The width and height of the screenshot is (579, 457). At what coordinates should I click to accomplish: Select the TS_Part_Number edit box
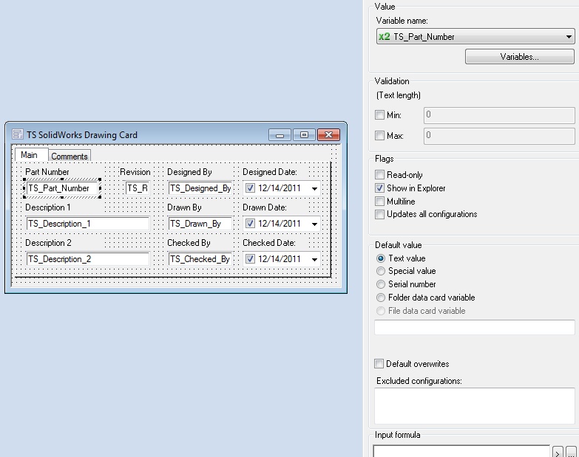pos(62,188)
